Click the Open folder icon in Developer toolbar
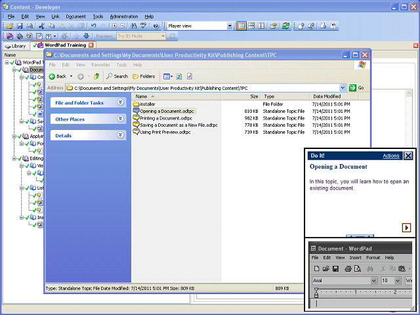Image resolution: width=420 pixels, height=315 pixels. (10, 26)
